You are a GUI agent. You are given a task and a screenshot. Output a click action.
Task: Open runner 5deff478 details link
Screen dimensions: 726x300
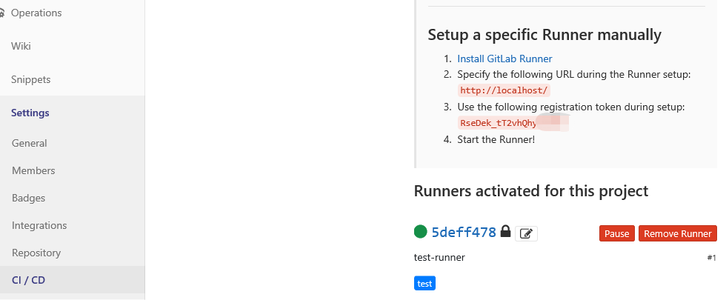point(464,232)
